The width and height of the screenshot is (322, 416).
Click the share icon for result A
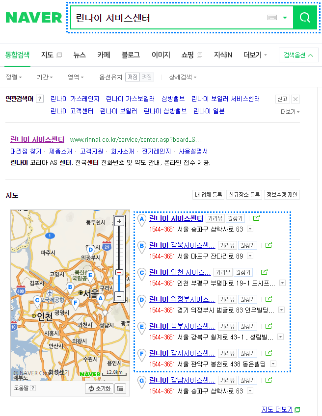point(256,218)
